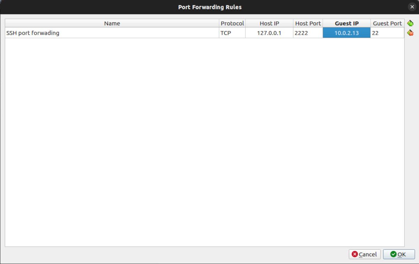Click the Host Port column header
Screen dimensions: 419x264
pos(308,23)
